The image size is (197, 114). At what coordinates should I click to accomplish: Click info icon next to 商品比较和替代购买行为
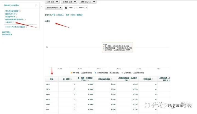[x=25, y=19]
